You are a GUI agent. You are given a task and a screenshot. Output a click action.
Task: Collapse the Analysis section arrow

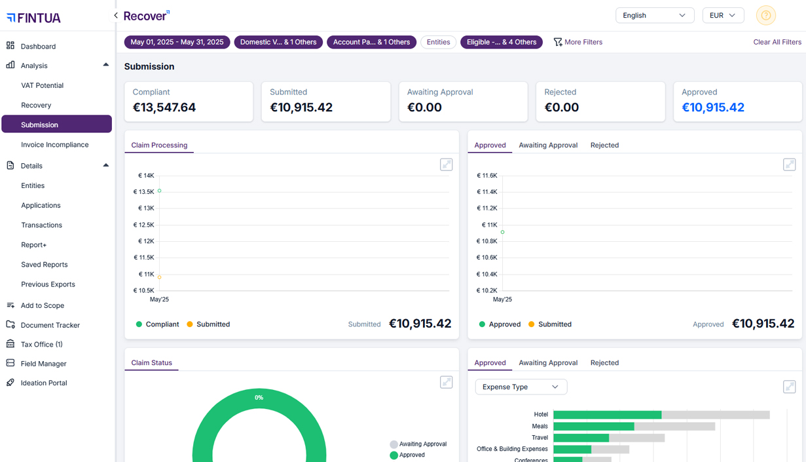pos(105,65)
